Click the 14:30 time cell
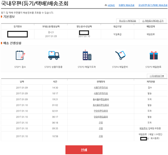168x155 pixels. click(55, 88)
